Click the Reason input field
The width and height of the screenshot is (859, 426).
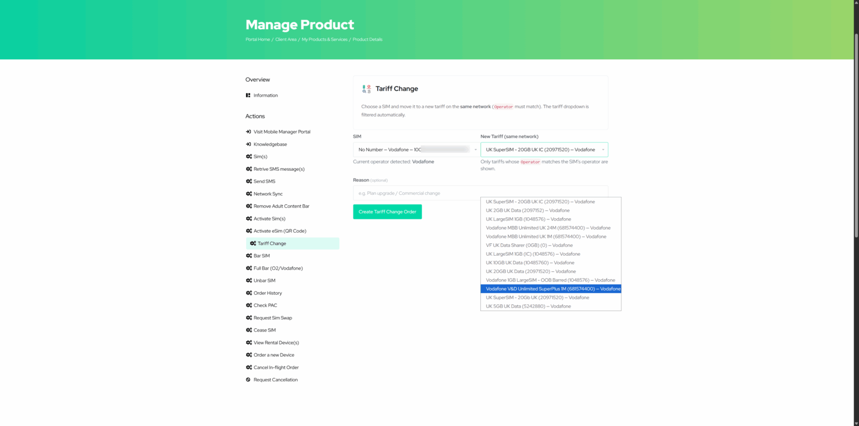pyautogui.click(x=414, y=193)
